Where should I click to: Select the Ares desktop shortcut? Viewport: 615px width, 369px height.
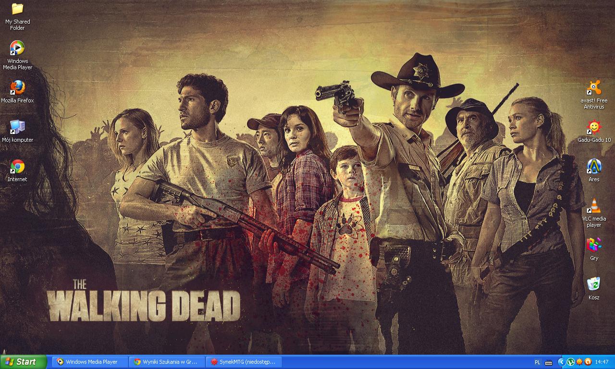coord(594,170)
